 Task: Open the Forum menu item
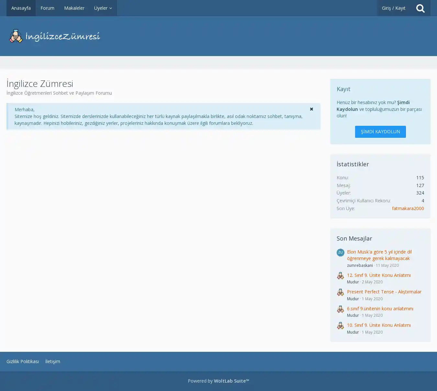pyautogui.click(x=47, y=8)
